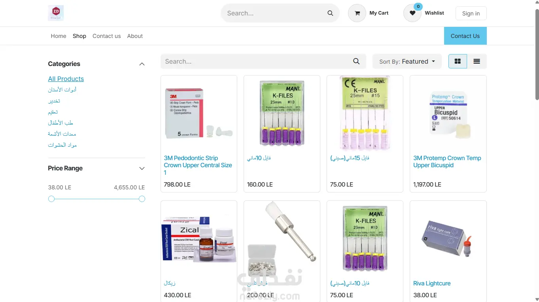
Task: Click the header search magnifier icon
Action: [330, 13]
